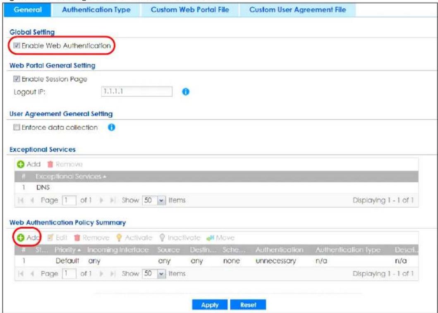
Task: Click the Logout IP input field
Action: click(x=137, y=91)
